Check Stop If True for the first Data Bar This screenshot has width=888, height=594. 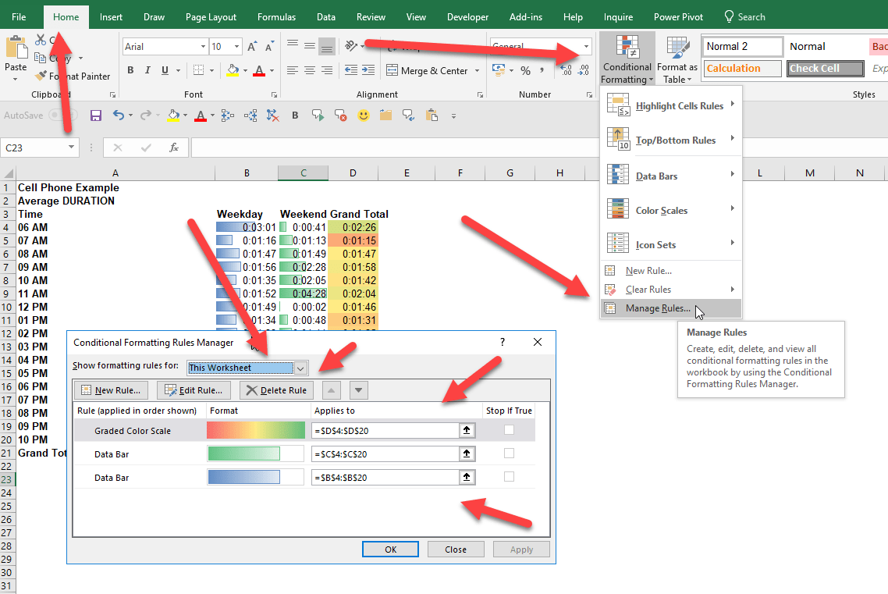(x=510, y=454)
